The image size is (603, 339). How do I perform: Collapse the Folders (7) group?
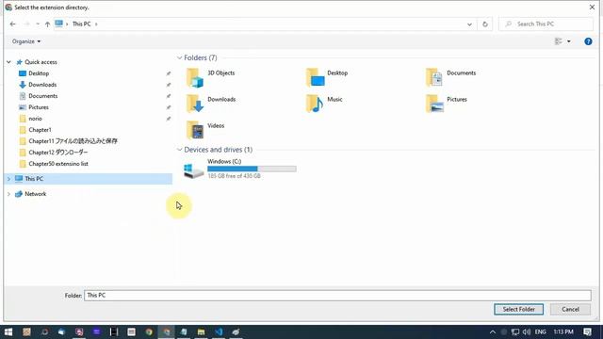(x=179, y=57)
